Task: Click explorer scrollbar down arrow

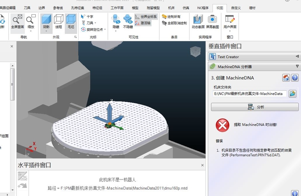Action: (12, 190)
